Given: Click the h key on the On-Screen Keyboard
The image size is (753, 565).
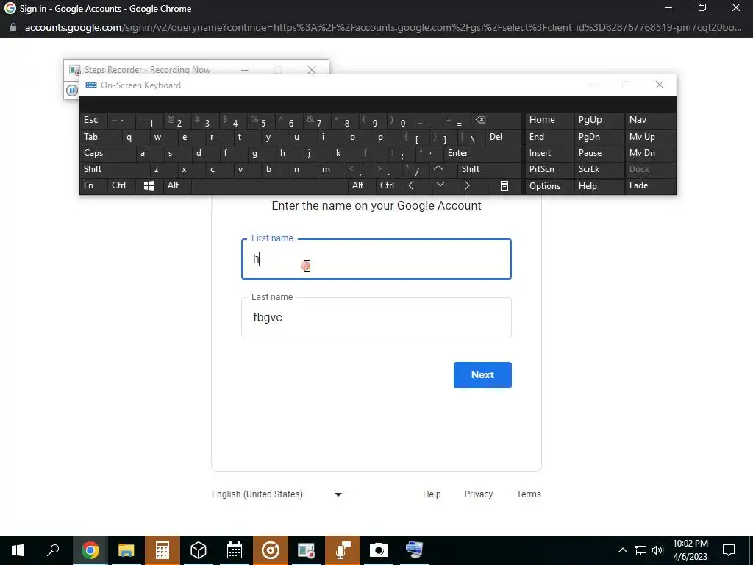Looking at the screenshot, I should point(289,153).
